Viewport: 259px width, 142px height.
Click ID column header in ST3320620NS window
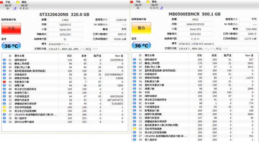click(10, 56)
